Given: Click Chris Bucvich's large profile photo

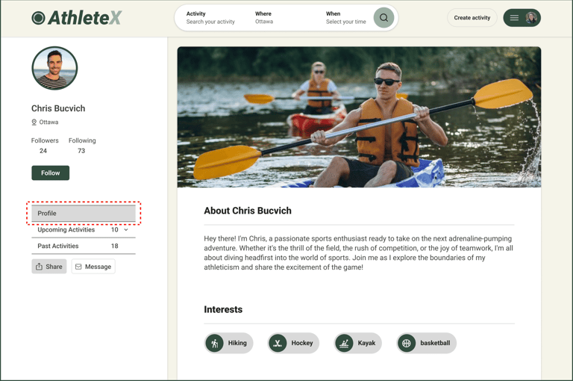Looking at the screenshot, I should click(x=54, y=68).
